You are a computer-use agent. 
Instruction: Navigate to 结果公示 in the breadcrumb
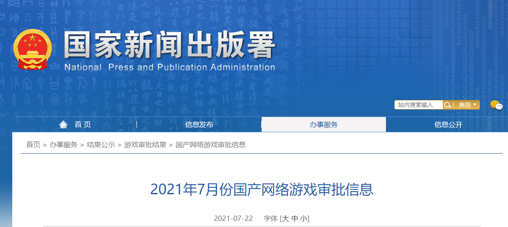[x=101, y=144]
